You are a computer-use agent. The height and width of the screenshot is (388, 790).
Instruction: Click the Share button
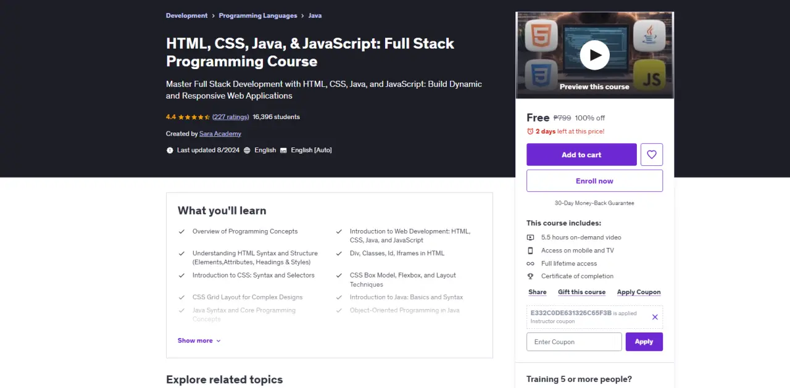click(x=538, y=292)
